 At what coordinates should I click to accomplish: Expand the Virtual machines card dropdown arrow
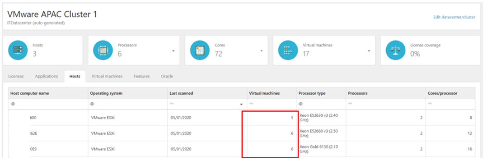(369, 51)
